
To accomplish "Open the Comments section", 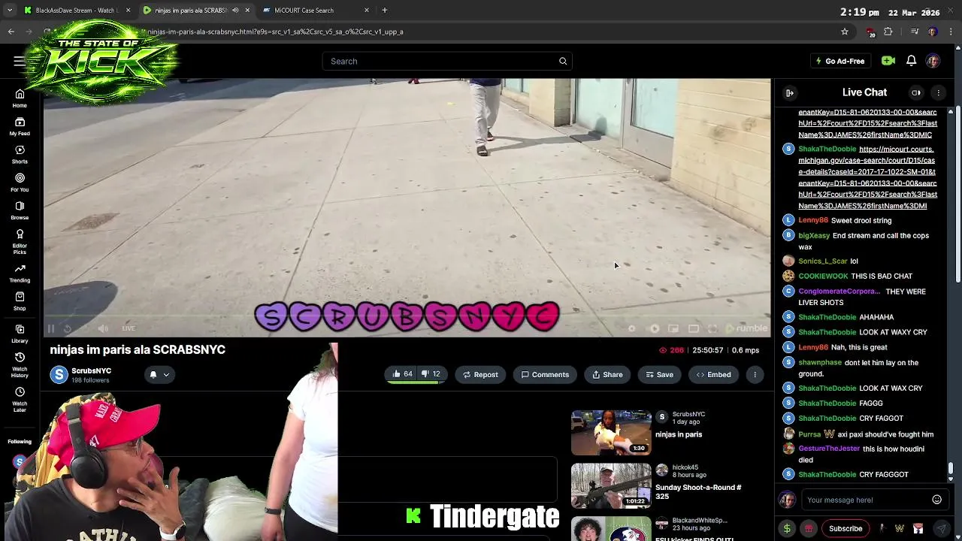I will click(x=545, y=374).
